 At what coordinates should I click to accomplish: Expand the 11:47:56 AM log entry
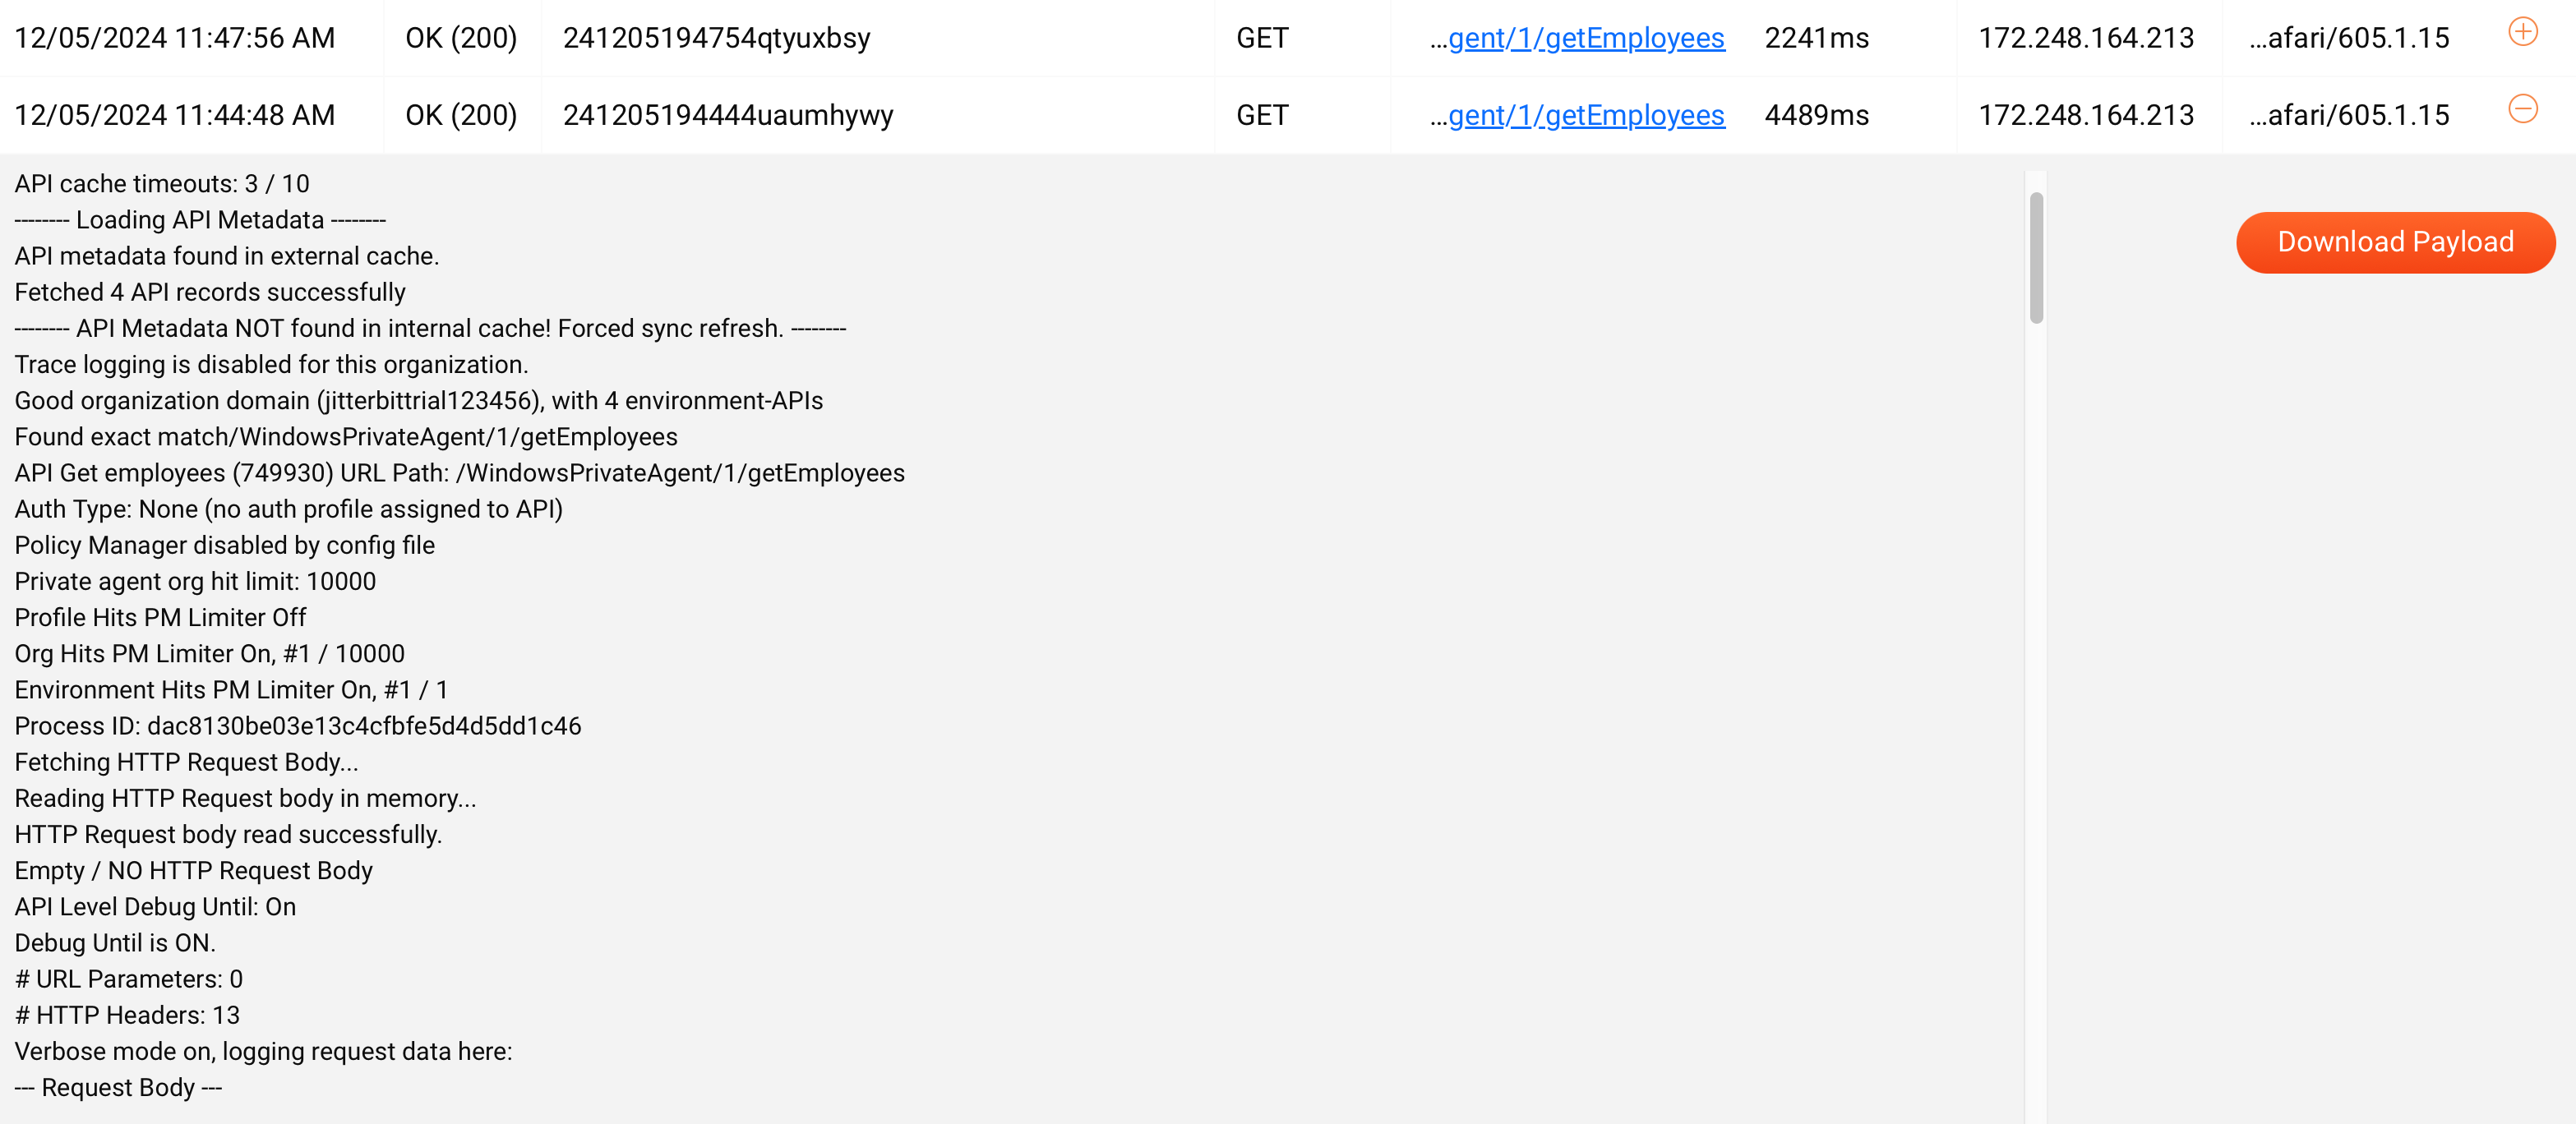coord(2522,32)
